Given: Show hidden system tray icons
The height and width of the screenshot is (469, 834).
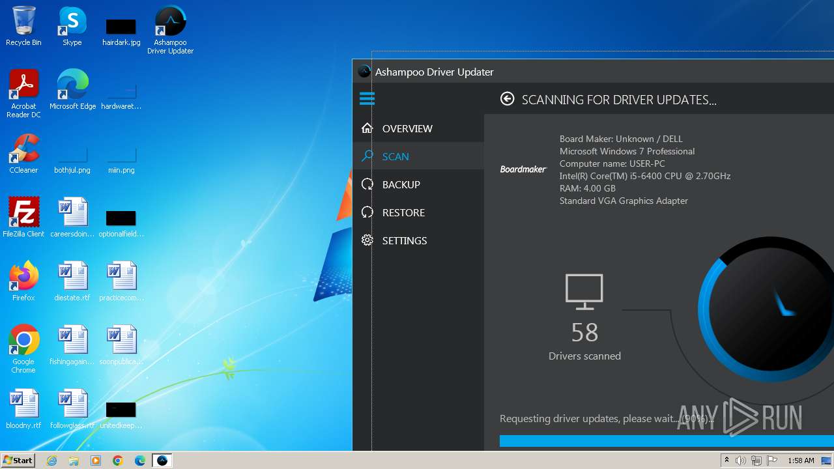Looking at the screenshot, I should [x=726, y=461].
